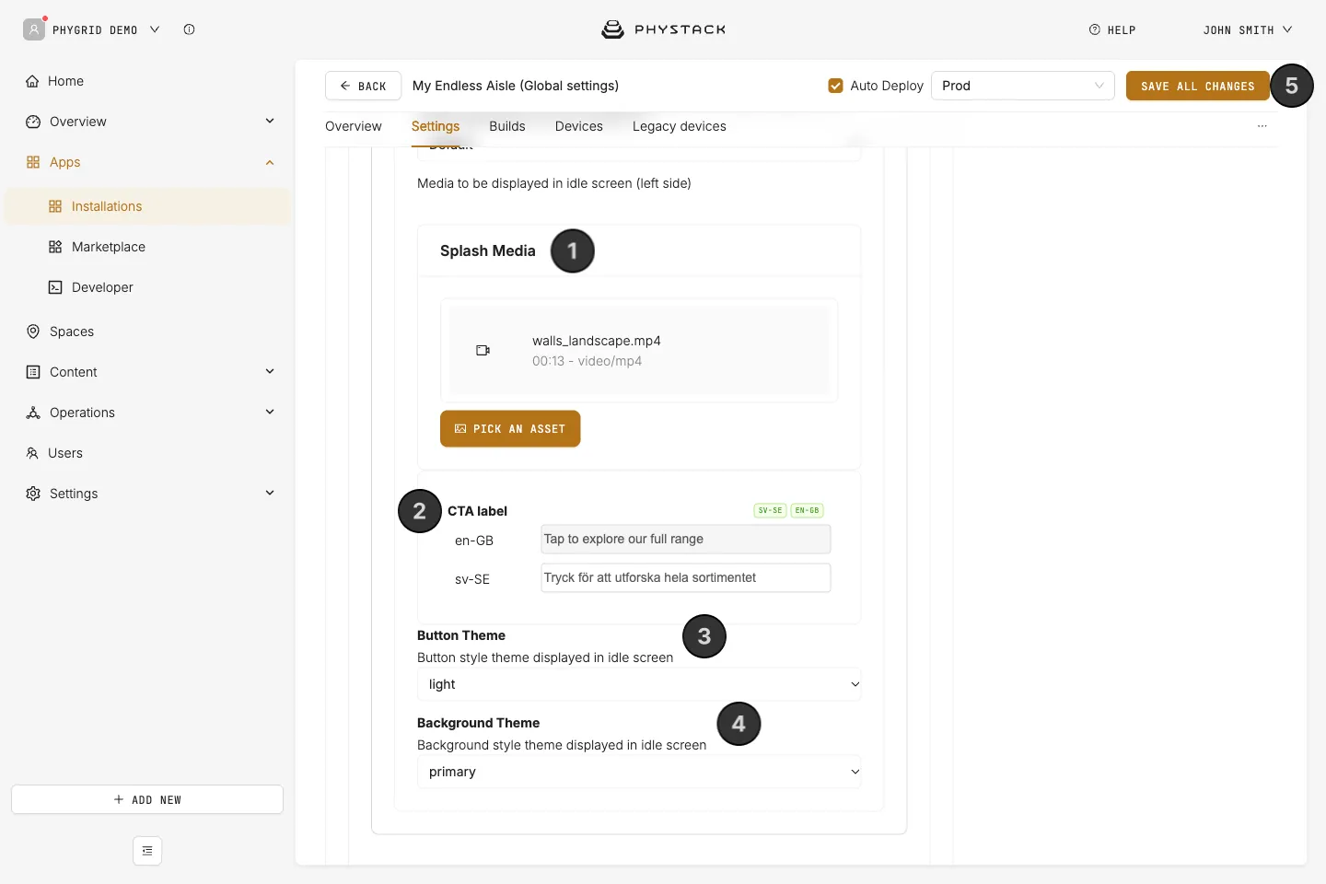Viewport: 1326px width, 884px height.
Task: Open the Background Theme dropdown set to primary
Action: pyautogui.click(x=639, y=772)
